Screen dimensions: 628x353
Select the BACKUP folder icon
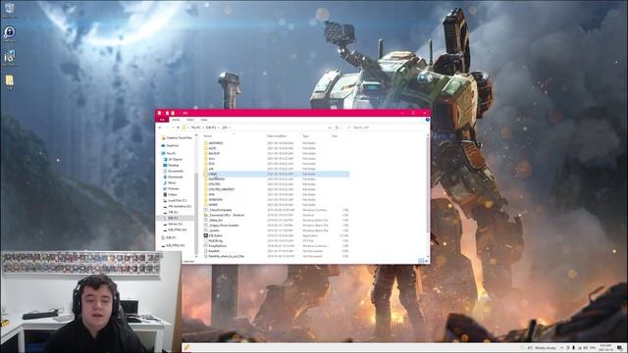pos(206,153)
